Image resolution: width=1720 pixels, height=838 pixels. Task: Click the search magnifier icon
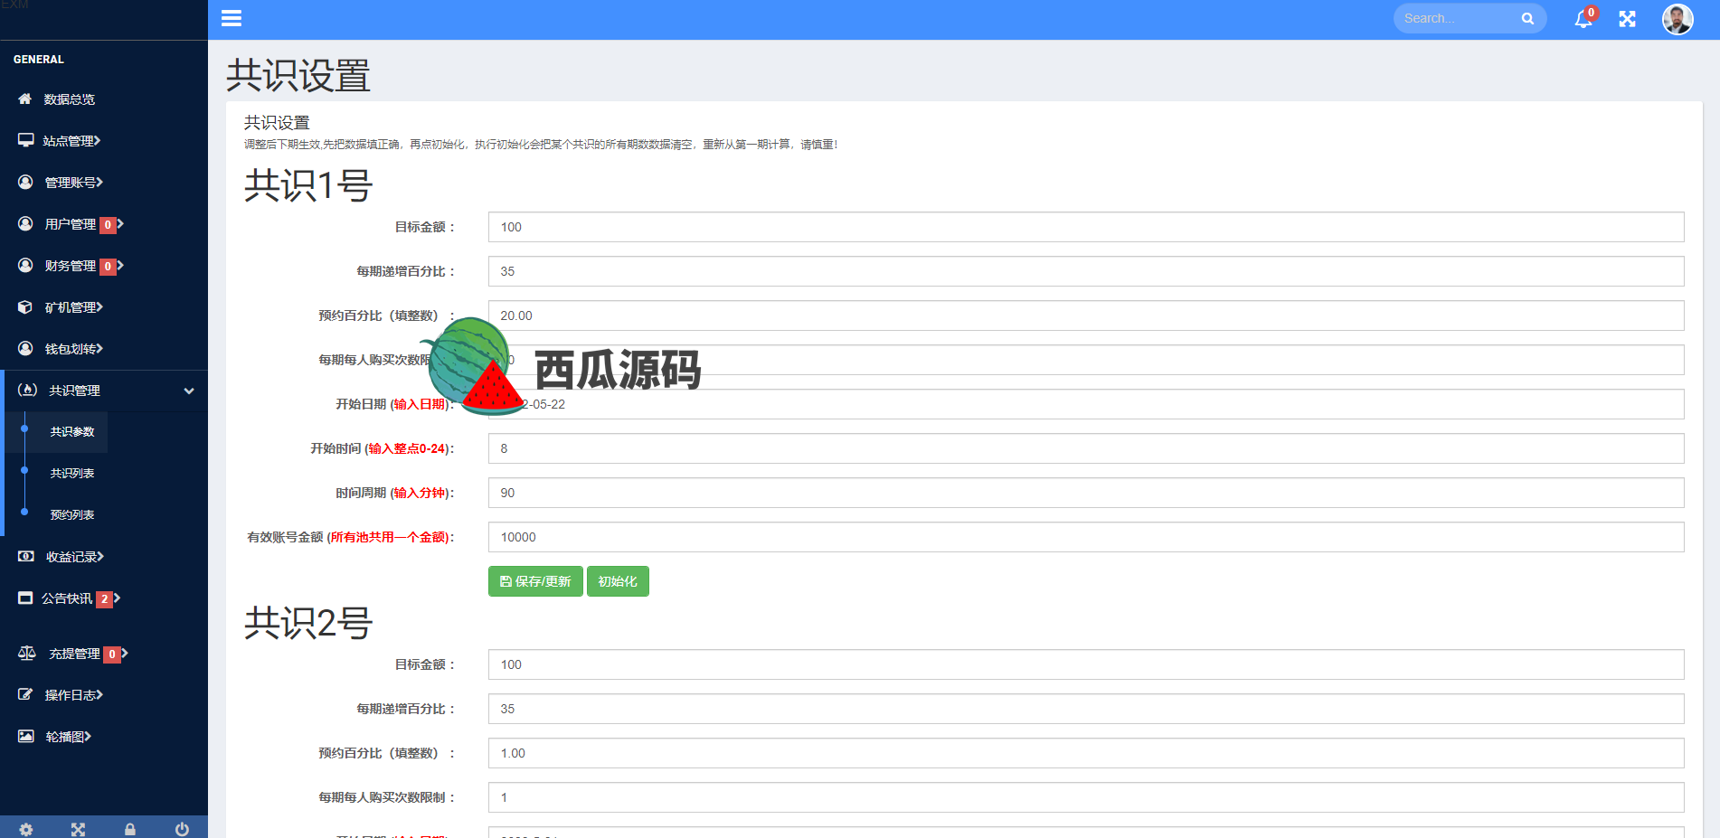tap(1527, 18)
